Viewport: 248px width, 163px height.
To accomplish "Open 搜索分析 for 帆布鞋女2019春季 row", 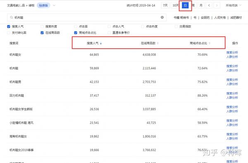I will click(x=232, y=148).
